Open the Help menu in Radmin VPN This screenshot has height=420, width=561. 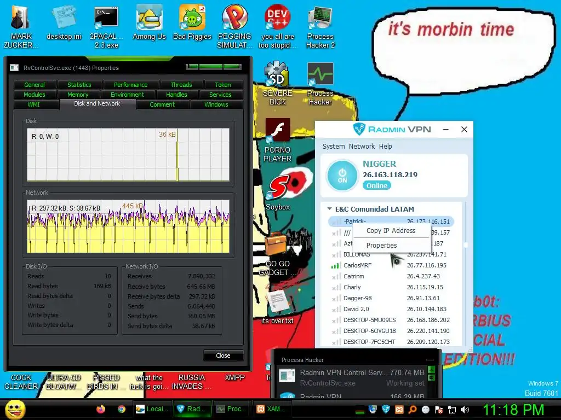[x=385, y=146]
